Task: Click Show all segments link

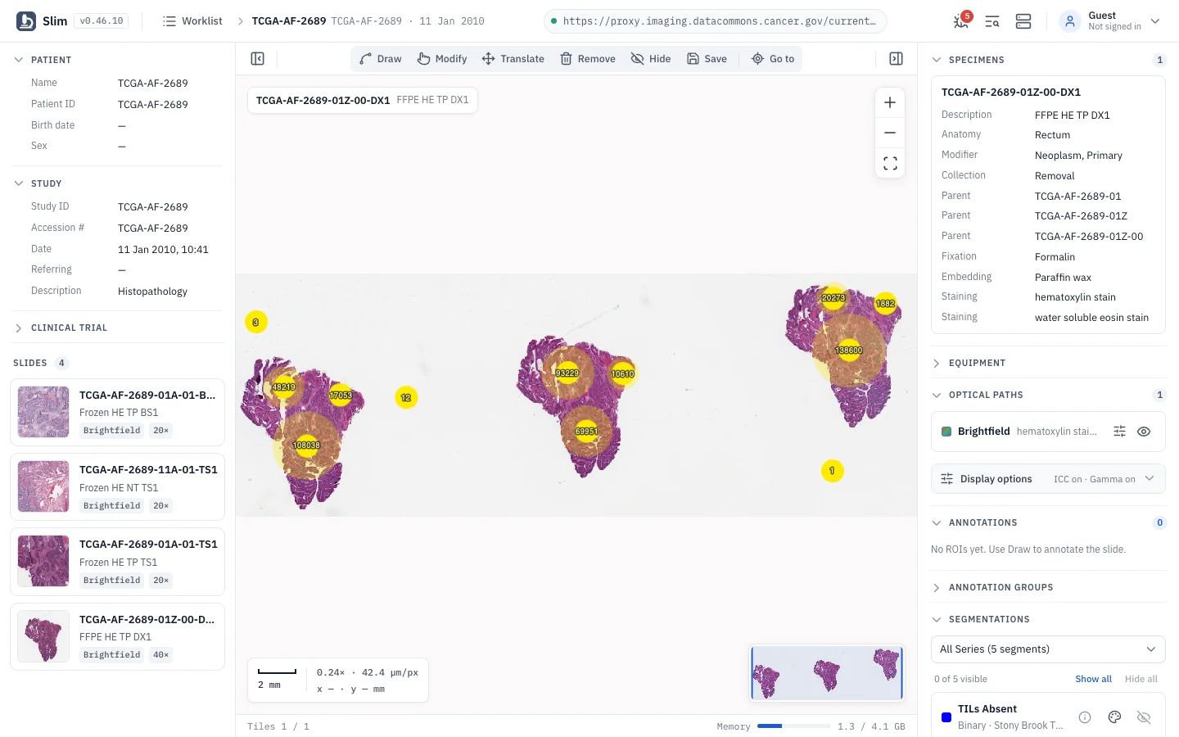Action: (x=1093, y=679)
